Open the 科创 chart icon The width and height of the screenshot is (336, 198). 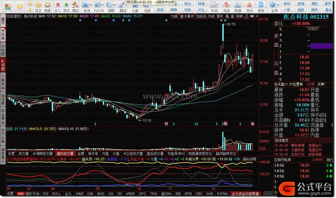click(214, 5)
